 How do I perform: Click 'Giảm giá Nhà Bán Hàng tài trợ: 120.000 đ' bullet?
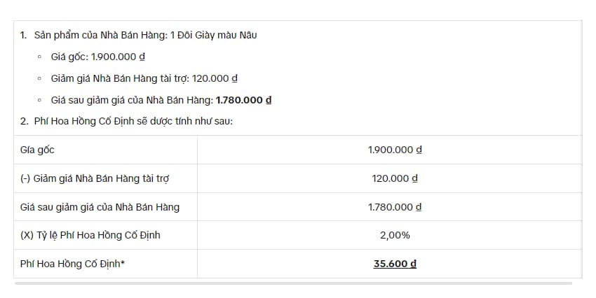(144, 78)
